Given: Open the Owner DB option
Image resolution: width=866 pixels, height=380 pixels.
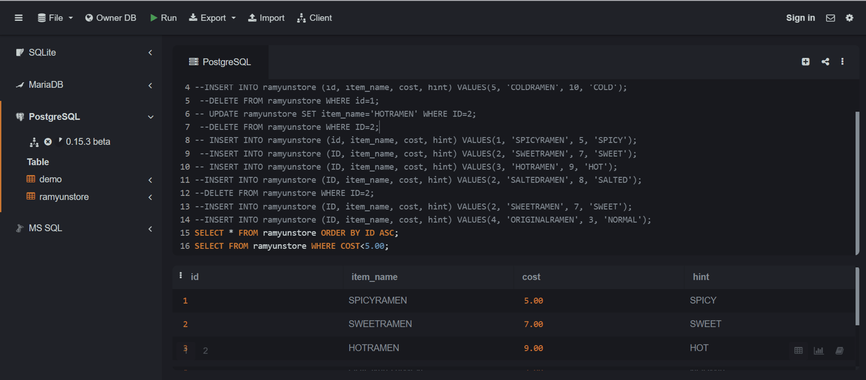Looking at the screenshot, I should point(111,18).
